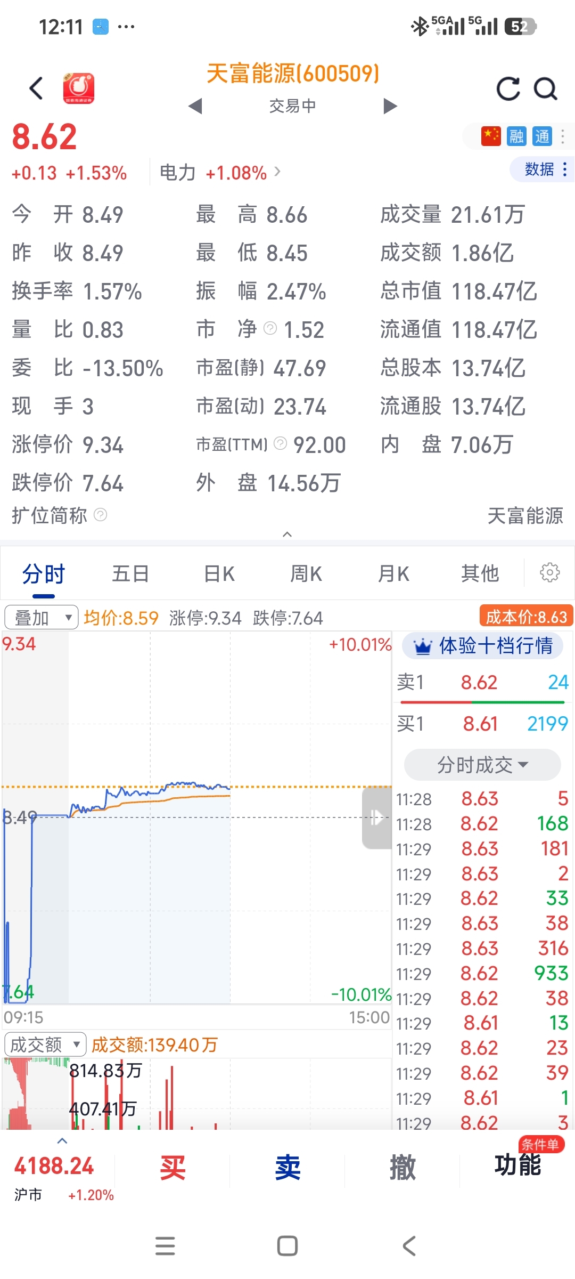Open the 其他 chart tab
575x1279 pixels.
pos(480,574)
